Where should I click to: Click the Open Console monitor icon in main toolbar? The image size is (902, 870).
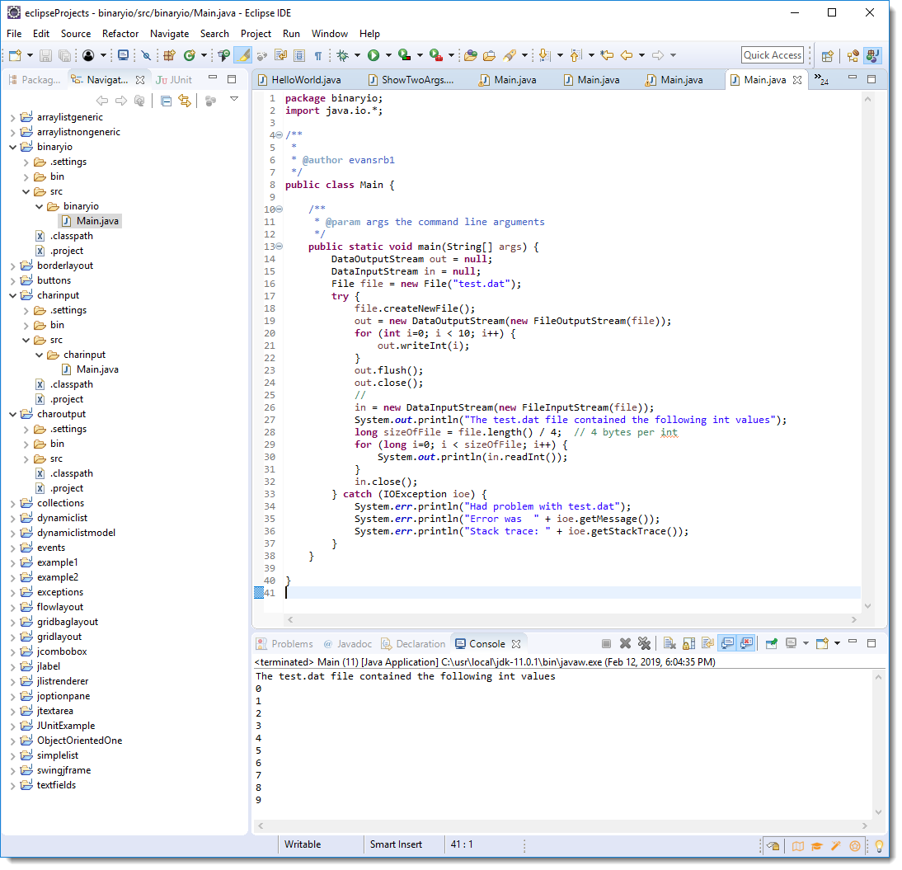tap(123, 55)
